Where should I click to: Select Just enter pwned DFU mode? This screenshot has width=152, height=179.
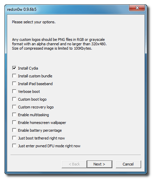tap(14, 146)
